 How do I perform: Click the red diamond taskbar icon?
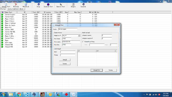[x=66, y=95]
